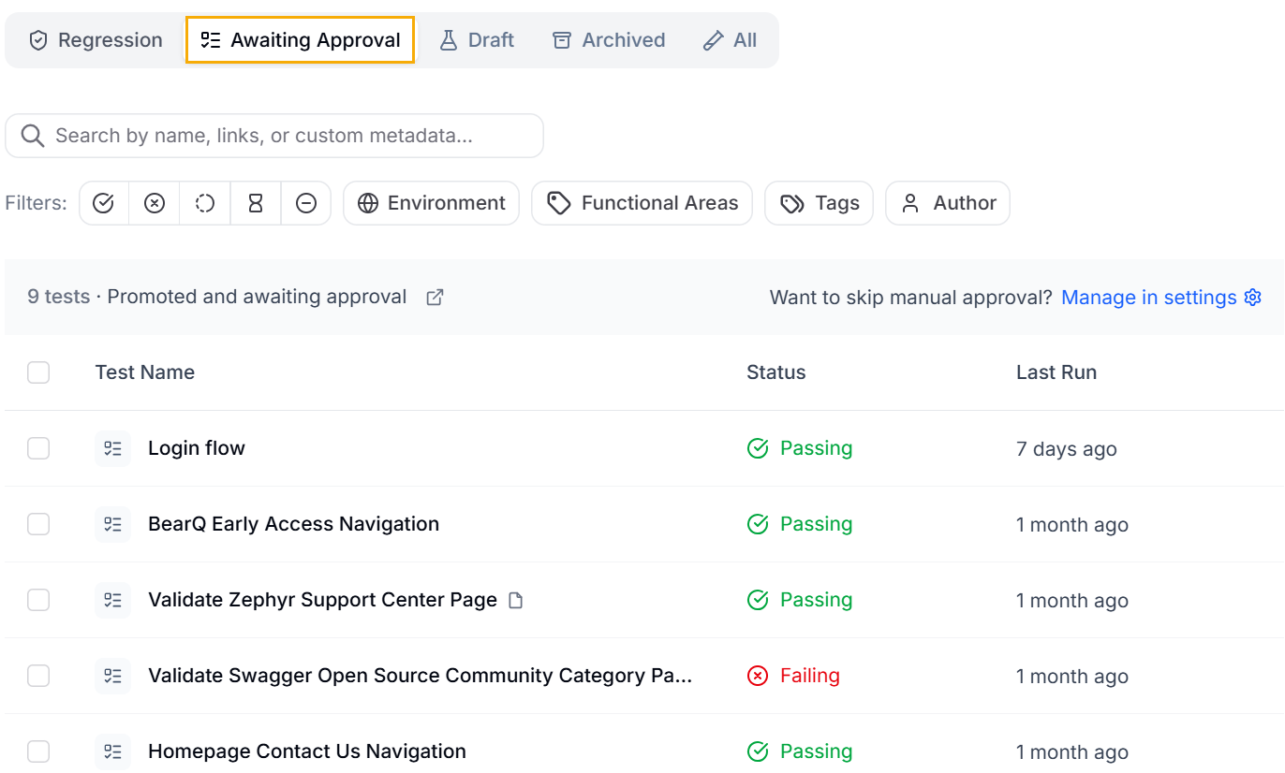This screenshot has width=1285, height=773.
Task: Click Passing status on Login flow row
Action: (800, 448)
